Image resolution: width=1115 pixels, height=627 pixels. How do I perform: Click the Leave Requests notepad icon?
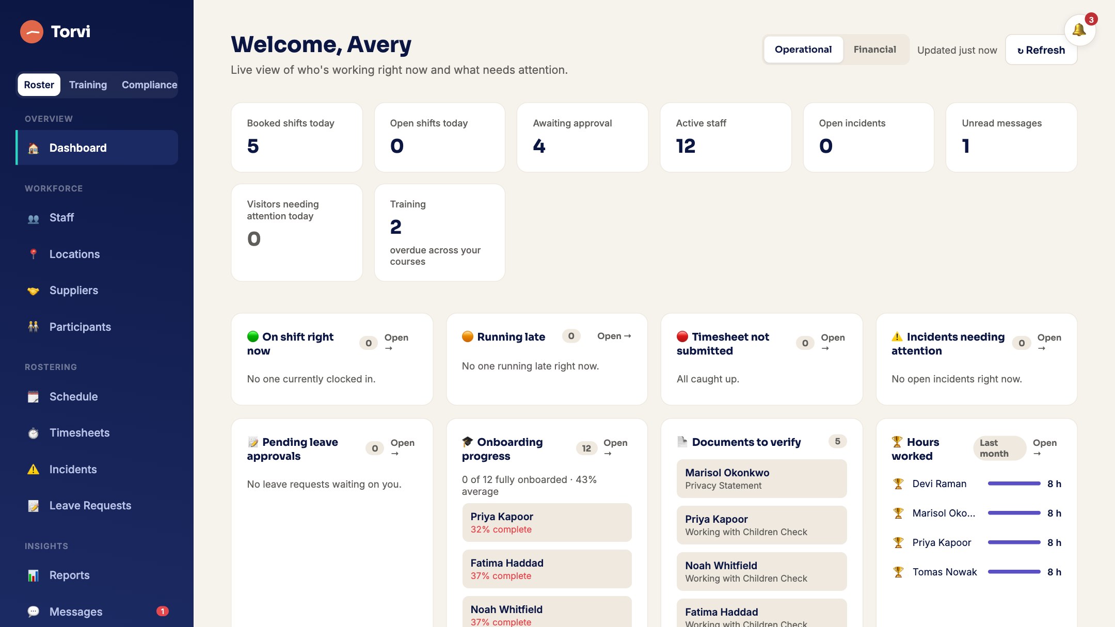[x=33, y=506]
